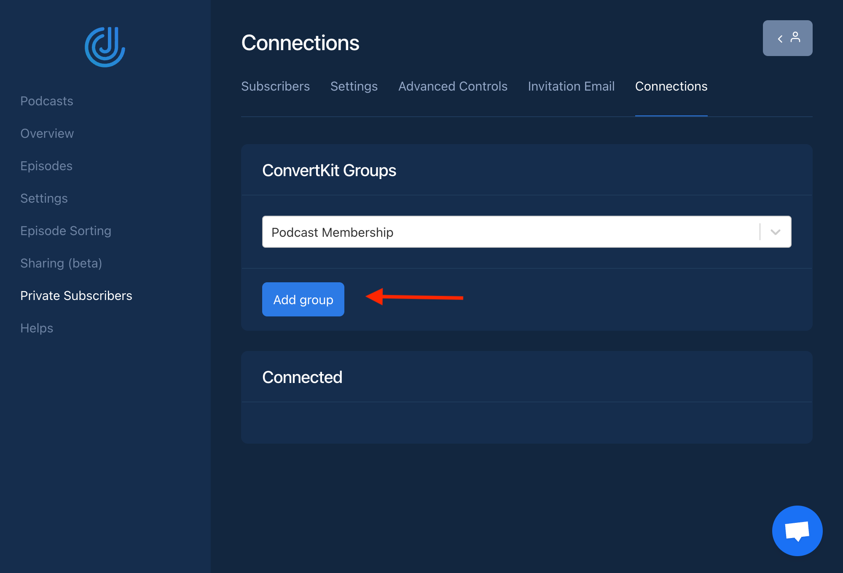Open Settings in the sidebar
Screen dimensions: 843x573
click(44, 198)
